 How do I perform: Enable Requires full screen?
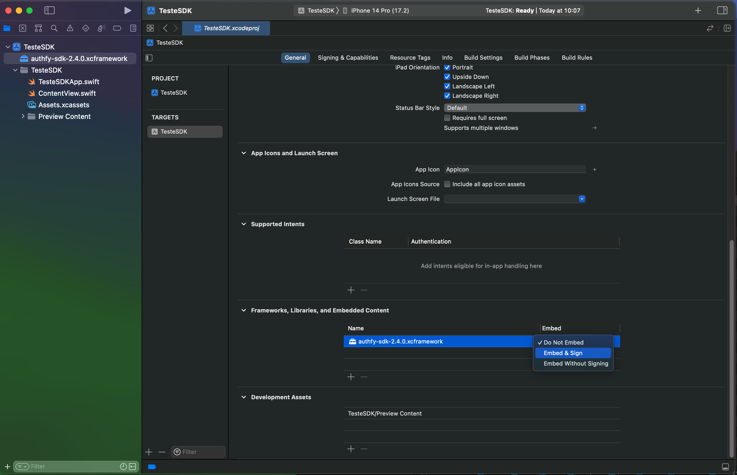tap(447, 118)
